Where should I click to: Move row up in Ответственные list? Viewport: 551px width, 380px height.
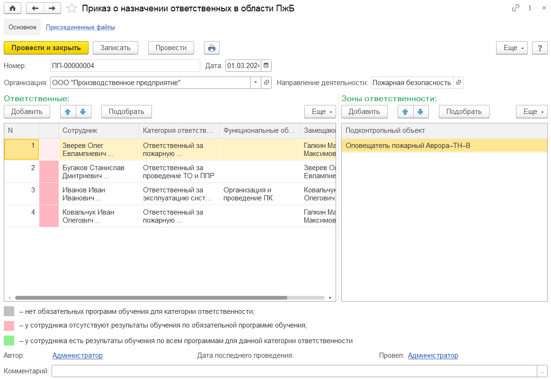pos(68,112)
